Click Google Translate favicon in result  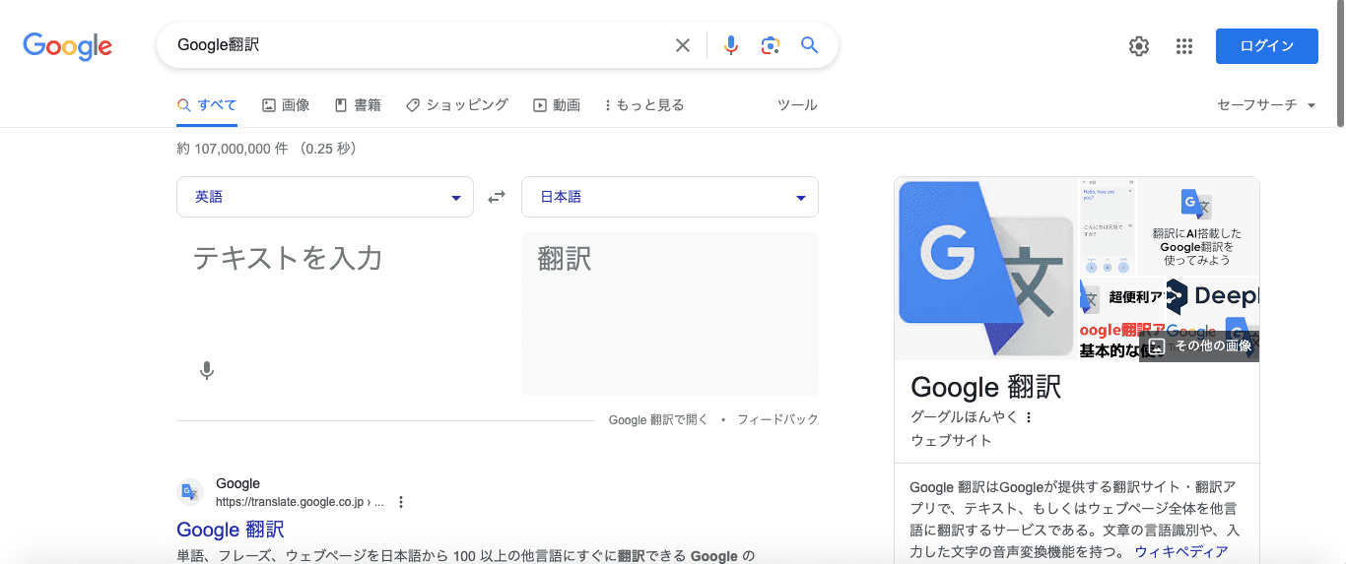(190, 492)
